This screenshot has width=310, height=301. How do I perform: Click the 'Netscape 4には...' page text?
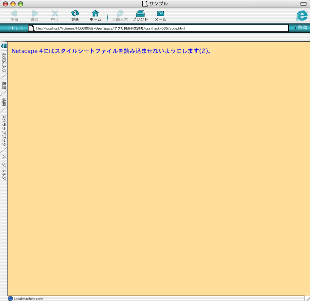pos(112,51)
